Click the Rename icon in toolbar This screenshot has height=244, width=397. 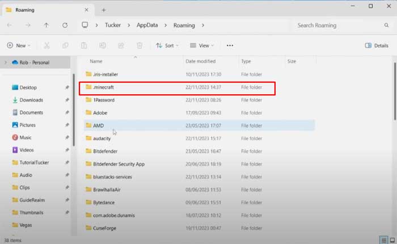coord(103,45)
